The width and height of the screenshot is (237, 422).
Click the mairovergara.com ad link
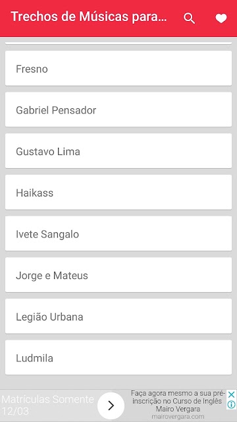click(x=178, y=417)
